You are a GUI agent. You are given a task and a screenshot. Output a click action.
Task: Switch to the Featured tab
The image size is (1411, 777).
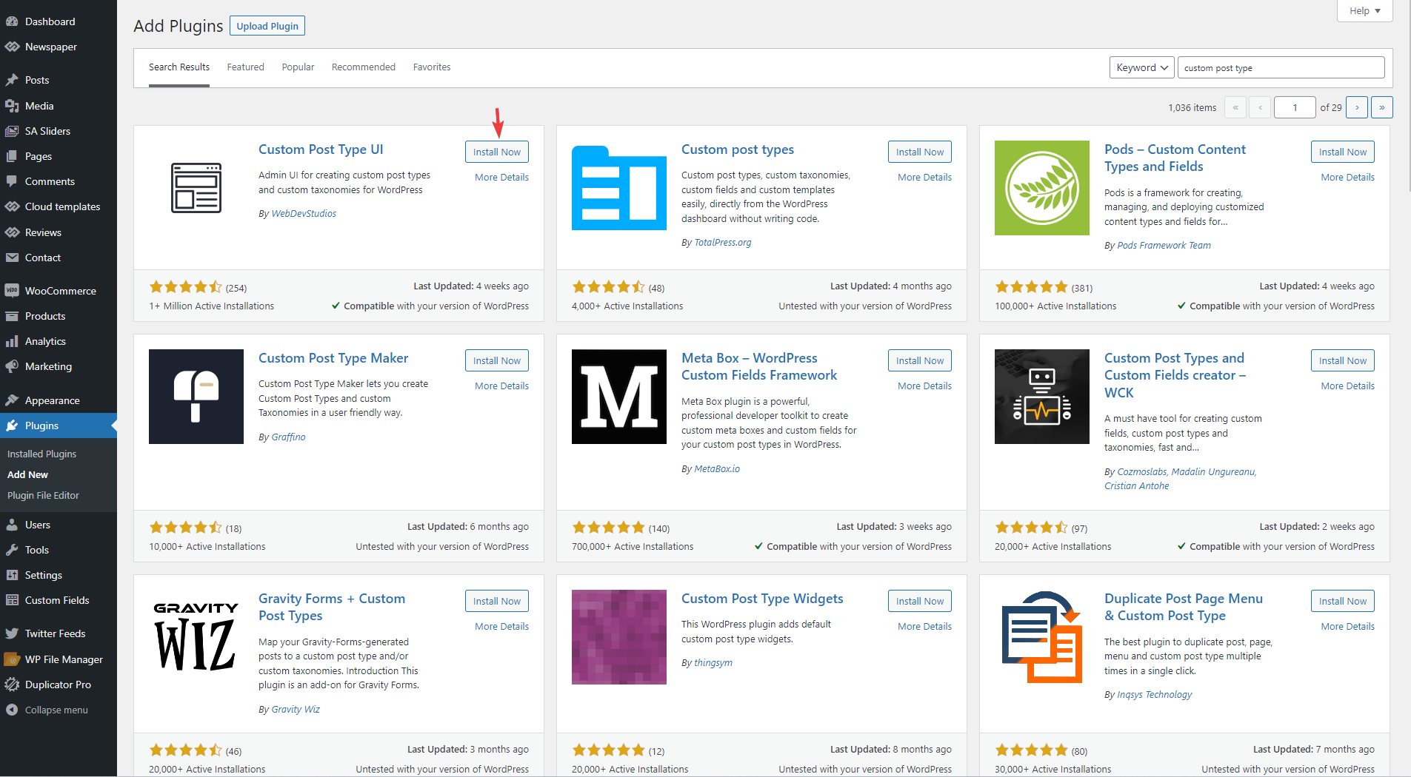pyautogui.click(x=245, y=67)
